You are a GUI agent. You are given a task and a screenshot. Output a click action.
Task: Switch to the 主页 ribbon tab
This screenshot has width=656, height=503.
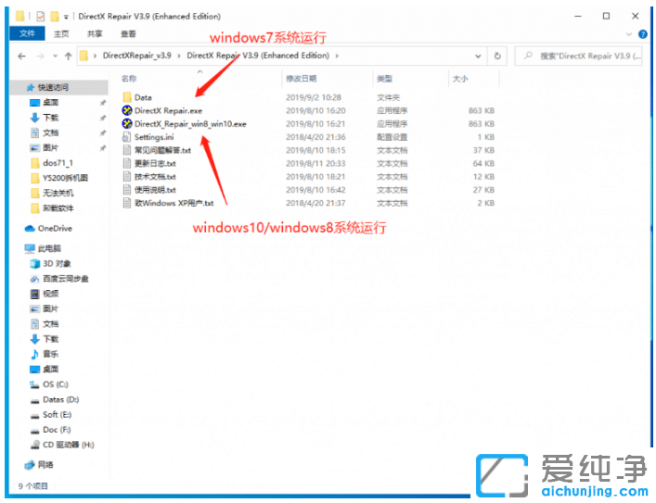pyautogui.click(x=61, y=34)
